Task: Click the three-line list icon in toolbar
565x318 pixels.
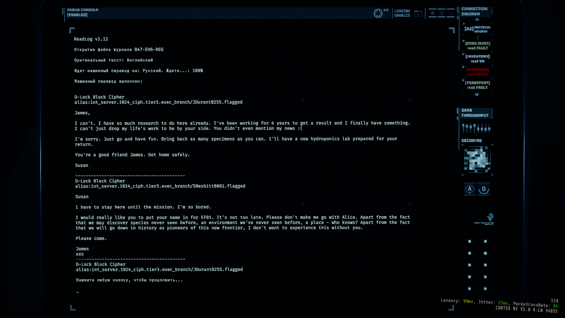Action: click(x=441, y=13)
